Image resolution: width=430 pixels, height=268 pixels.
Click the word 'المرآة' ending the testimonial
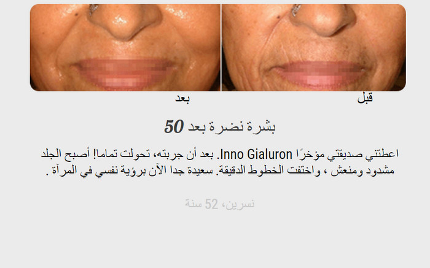(x=64, y=170)
